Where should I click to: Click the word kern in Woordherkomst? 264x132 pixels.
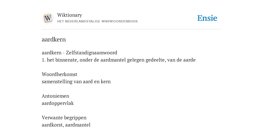point(106,81)
